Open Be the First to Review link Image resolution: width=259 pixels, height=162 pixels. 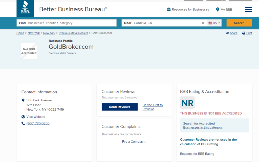(x=153, y=107)
